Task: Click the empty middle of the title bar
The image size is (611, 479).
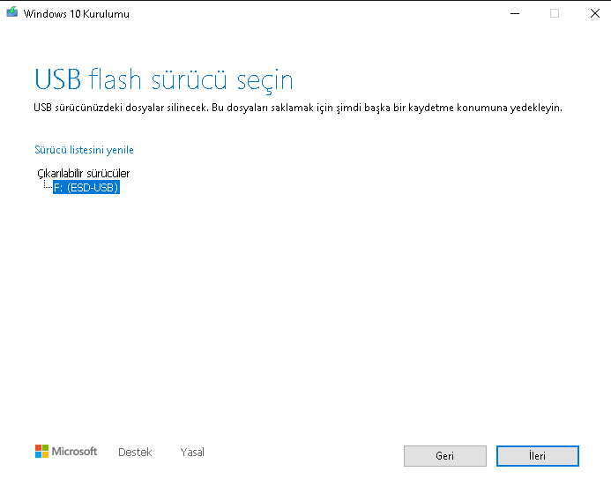Action: tap(309, 13)
